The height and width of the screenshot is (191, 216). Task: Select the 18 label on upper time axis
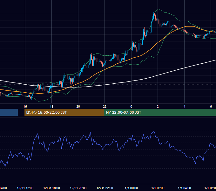click(x=51, y=107)
